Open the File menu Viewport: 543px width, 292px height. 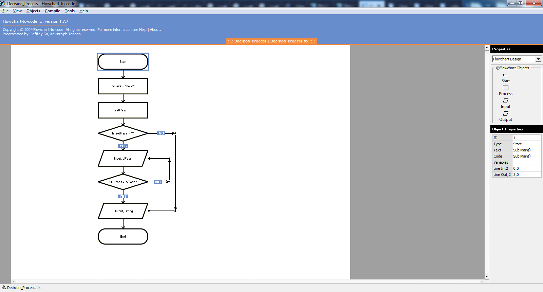[x=5, y=11]
